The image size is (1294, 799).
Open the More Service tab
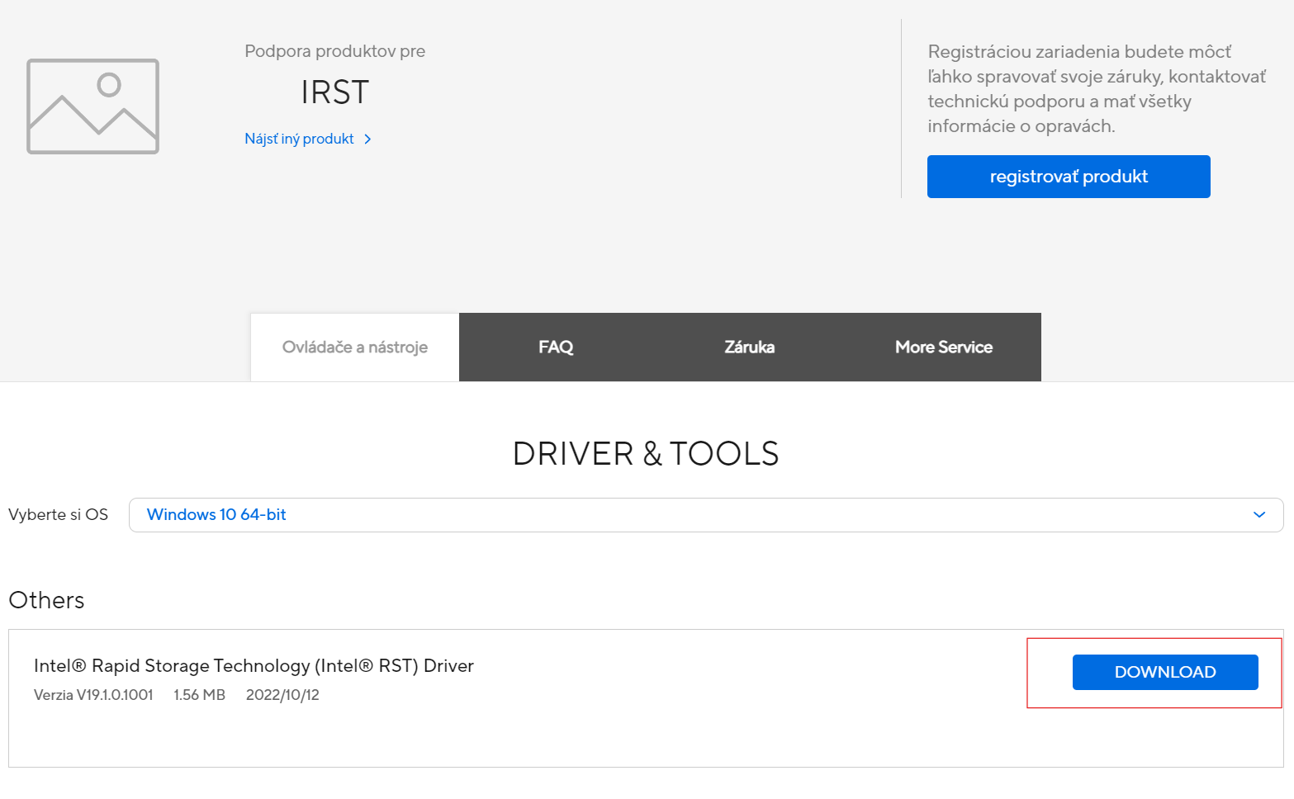pyautogui.click(x=944, y=347)
